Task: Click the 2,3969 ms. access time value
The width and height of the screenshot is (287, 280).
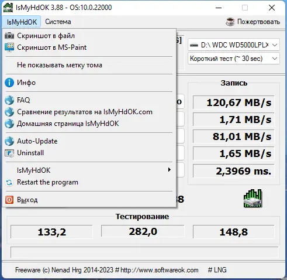Action: 233,171
